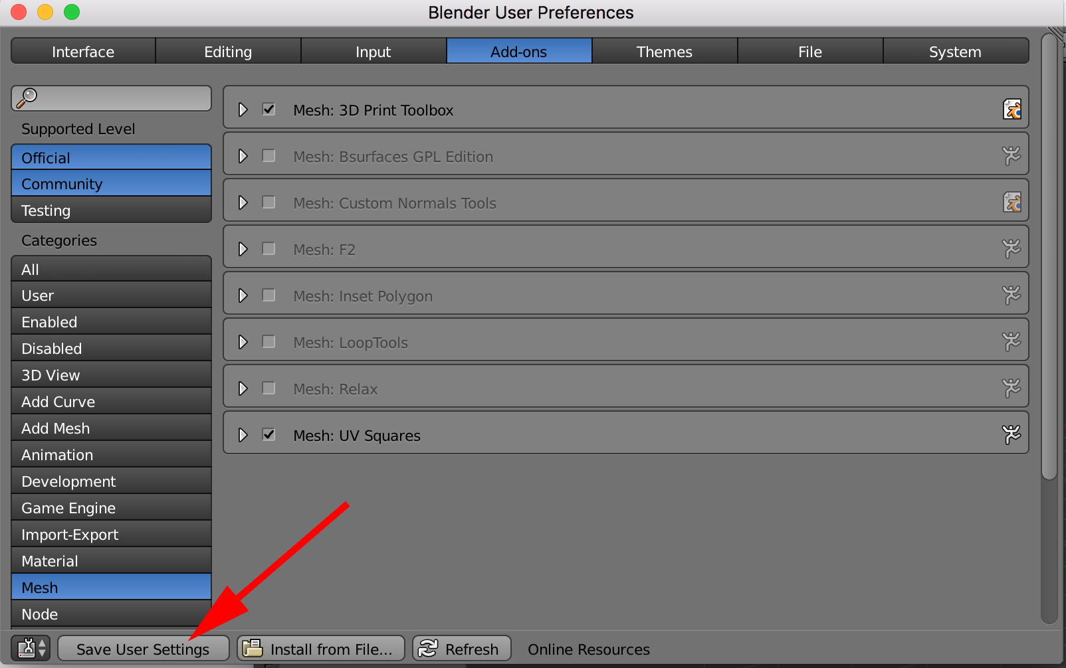
Task: Click the official Blender icon on 3D Print Toolbox
Action: (1012, 110)
